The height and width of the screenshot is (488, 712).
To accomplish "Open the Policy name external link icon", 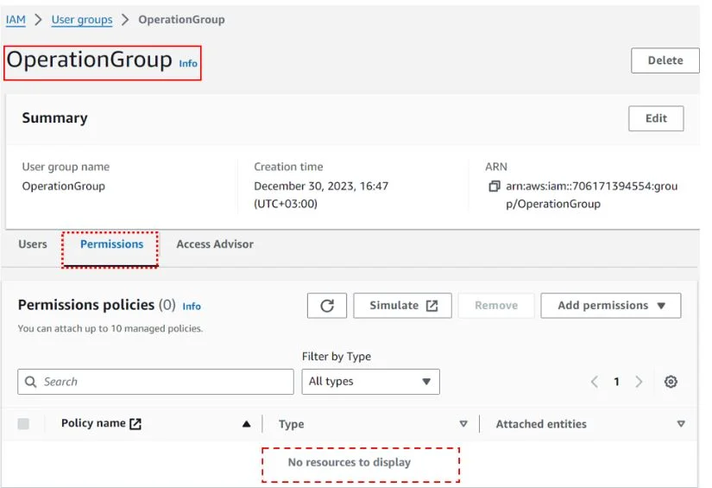I will pyautogui.click(x=135, y=423).
